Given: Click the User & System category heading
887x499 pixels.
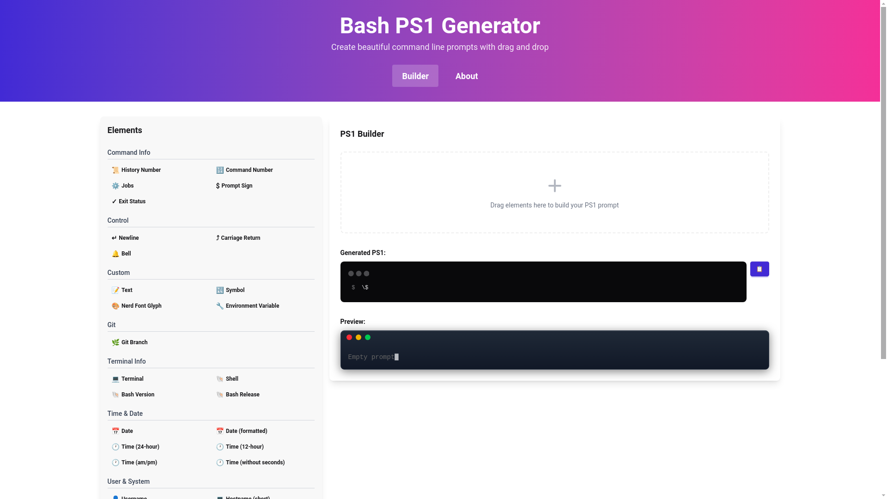Looking at the screenshot, I should click(128, 481).
